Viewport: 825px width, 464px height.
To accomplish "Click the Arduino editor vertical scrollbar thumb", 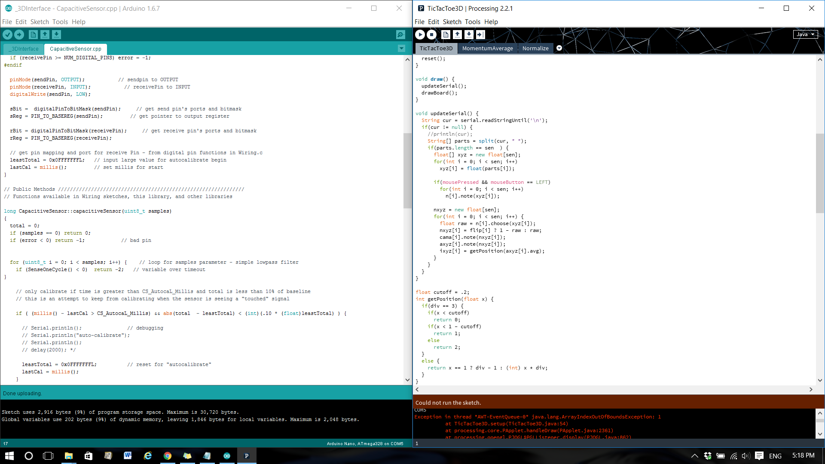I will point(407,171).
